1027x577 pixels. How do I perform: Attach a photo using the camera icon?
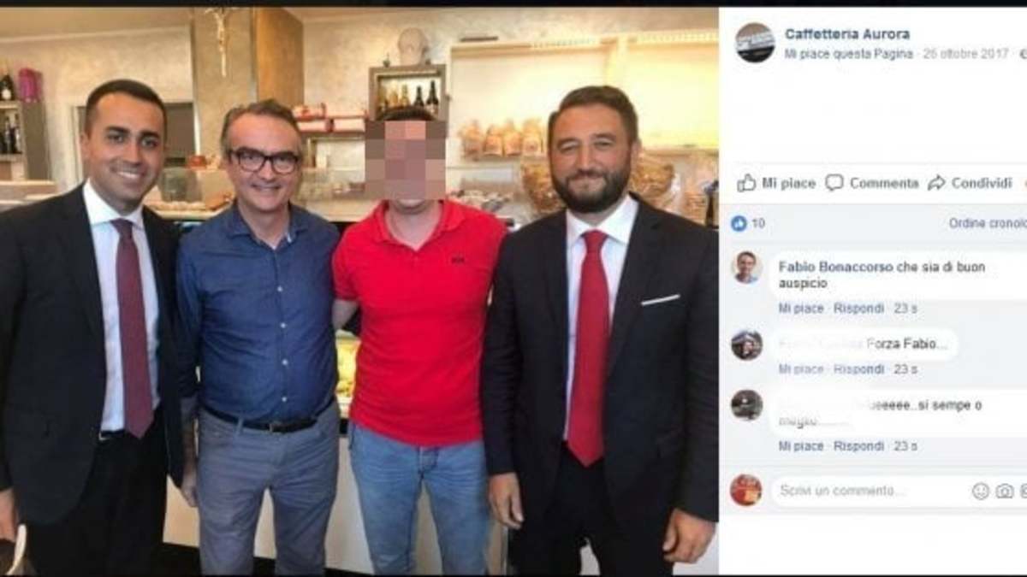tap(1004, 491)
